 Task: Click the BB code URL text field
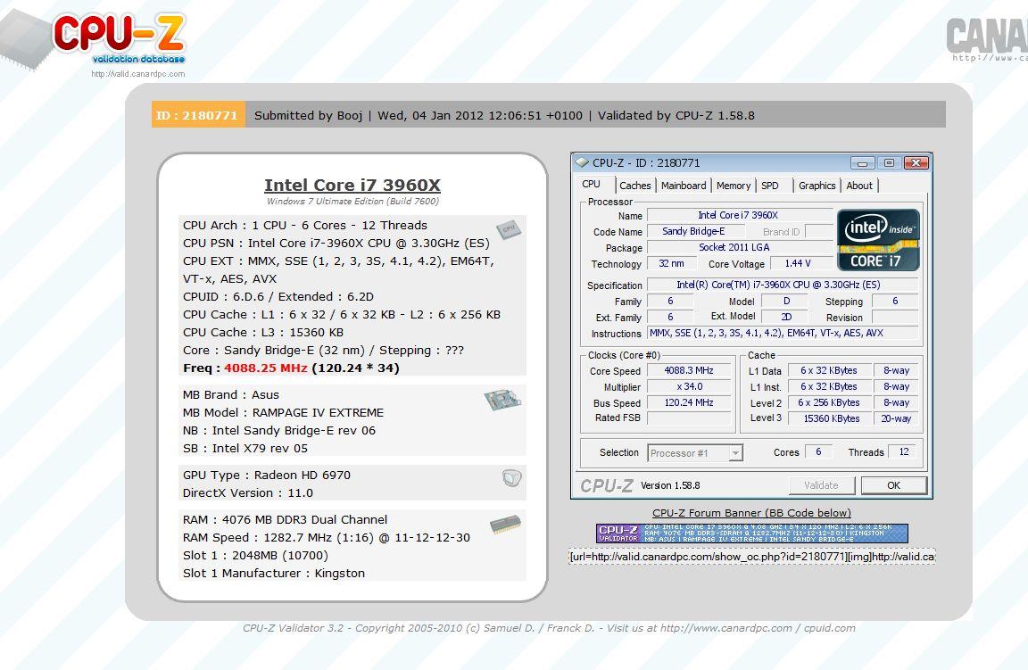pos(752,557)
